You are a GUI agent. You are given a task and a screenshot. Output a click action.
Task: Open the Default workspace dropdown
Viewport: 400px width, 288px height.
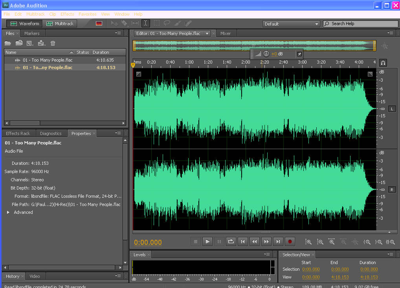click(x=291, y=24)
